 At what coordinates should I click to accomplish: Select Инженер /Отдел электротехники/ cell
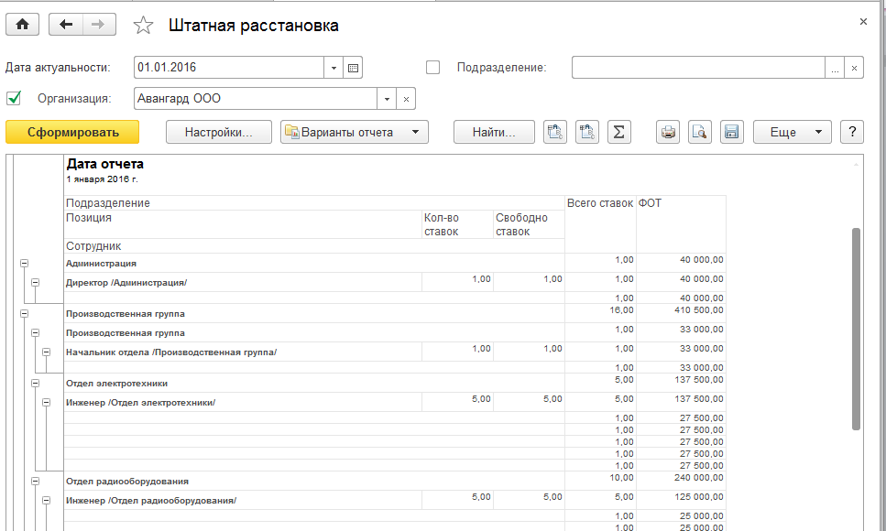coord(141,402)
